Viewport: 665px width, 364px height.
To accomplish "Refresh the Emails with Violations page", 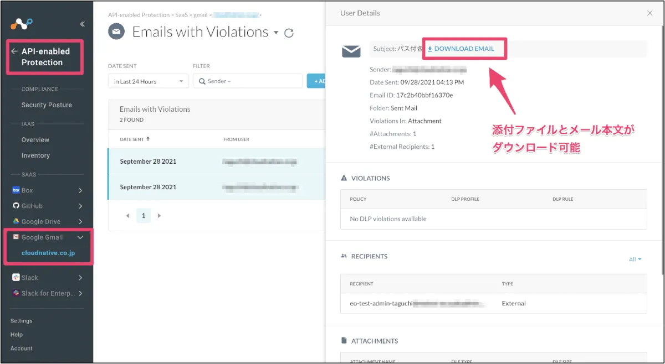I will click(x=289, y=33).
